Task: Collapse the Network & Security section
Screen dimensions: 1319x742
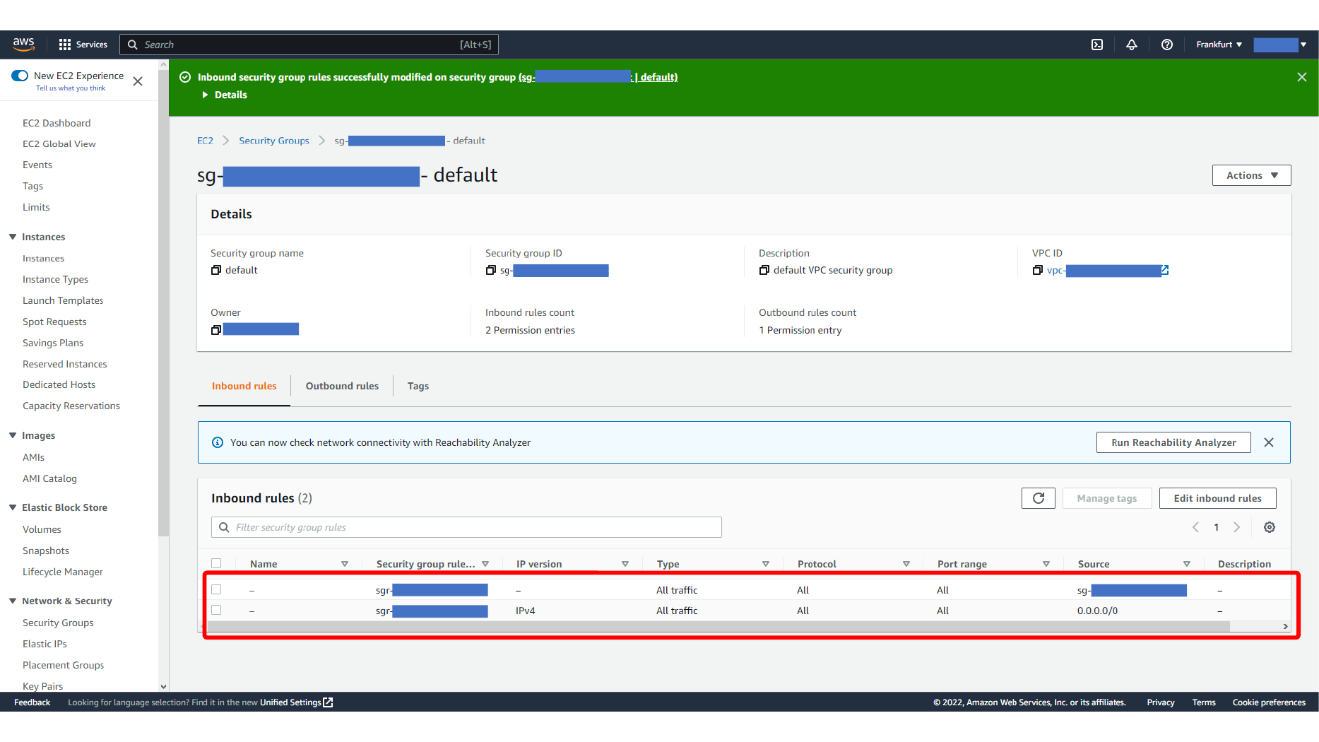Action: (13, 601)
